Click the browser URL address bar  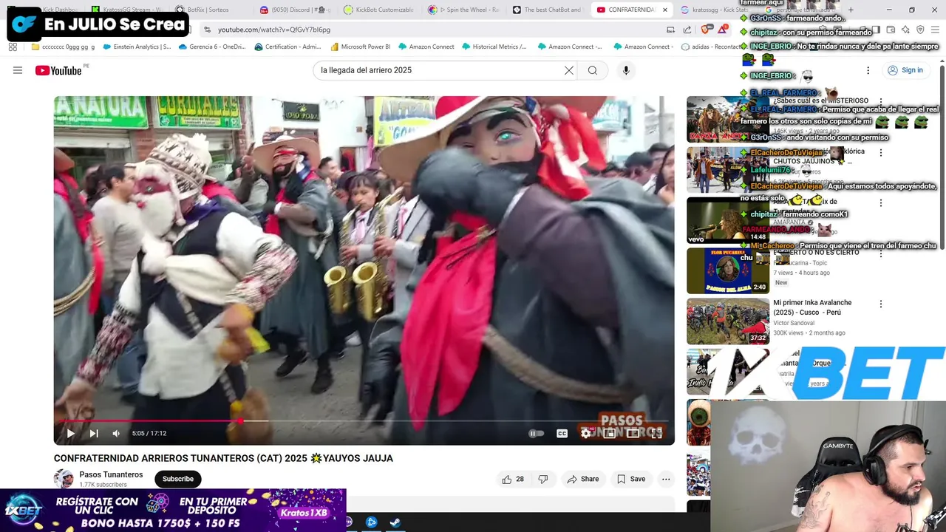point(436,30)
